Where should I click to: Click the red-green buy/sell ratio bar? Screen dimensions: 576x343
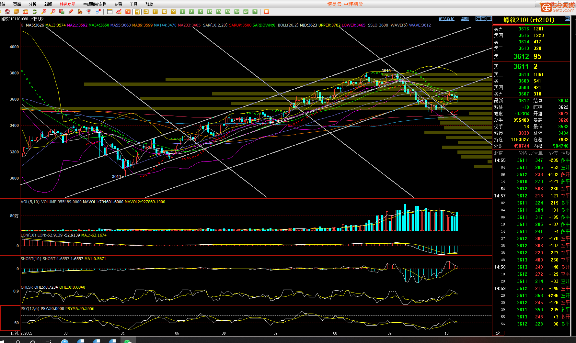click(531, 25)
